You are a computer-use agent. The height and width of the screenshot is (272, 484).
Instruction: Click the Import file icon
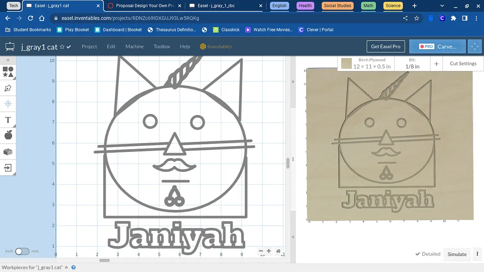coord(8,168)
